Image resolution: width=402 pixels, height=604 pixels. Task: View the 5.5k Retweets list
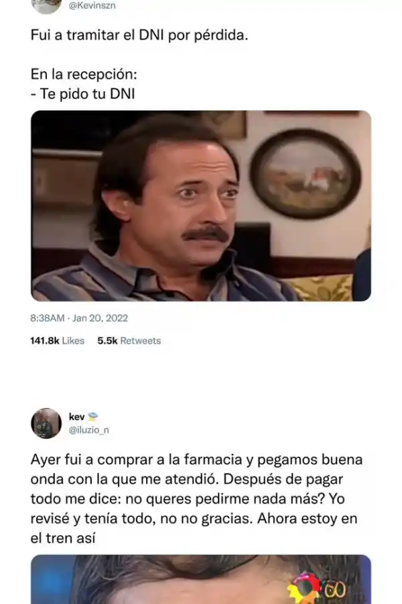tap(129, 340)
